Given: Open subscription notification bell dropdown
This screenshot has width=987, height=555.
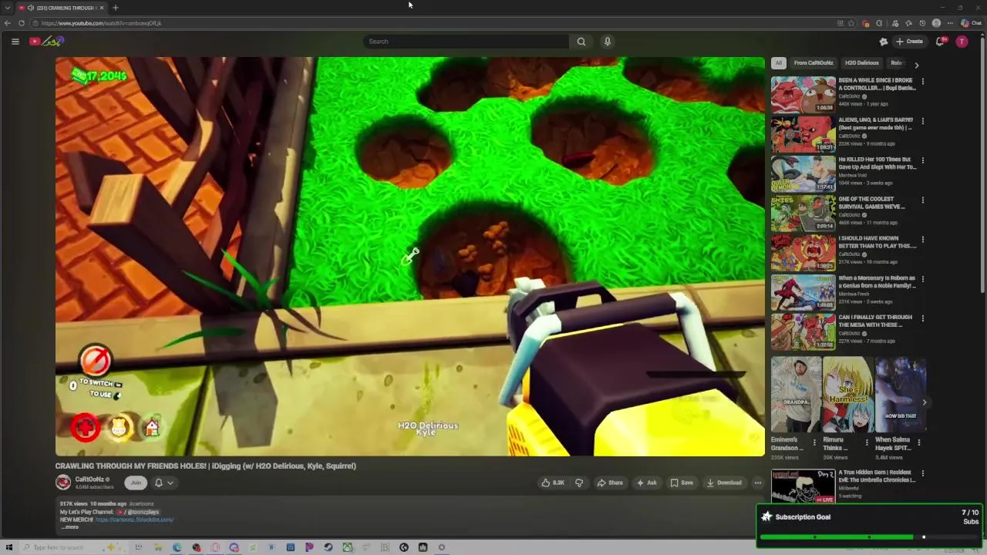Looking at the screenshot, I should click(x=164, y=483).
